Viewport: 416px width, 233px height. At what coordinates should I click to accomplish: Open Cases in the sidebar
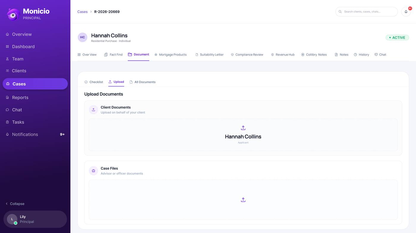[35, 84]
